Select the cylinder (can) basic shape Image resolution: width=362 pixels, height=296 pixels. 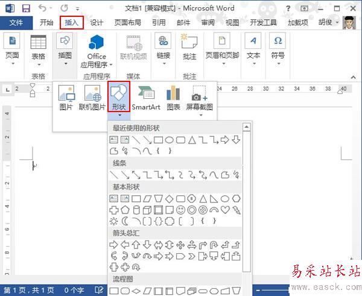point(136,210)
